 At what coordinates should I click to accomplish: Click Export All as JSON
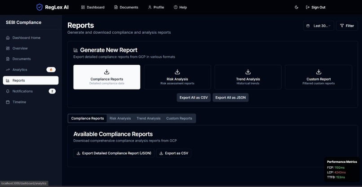coord(230,98)
